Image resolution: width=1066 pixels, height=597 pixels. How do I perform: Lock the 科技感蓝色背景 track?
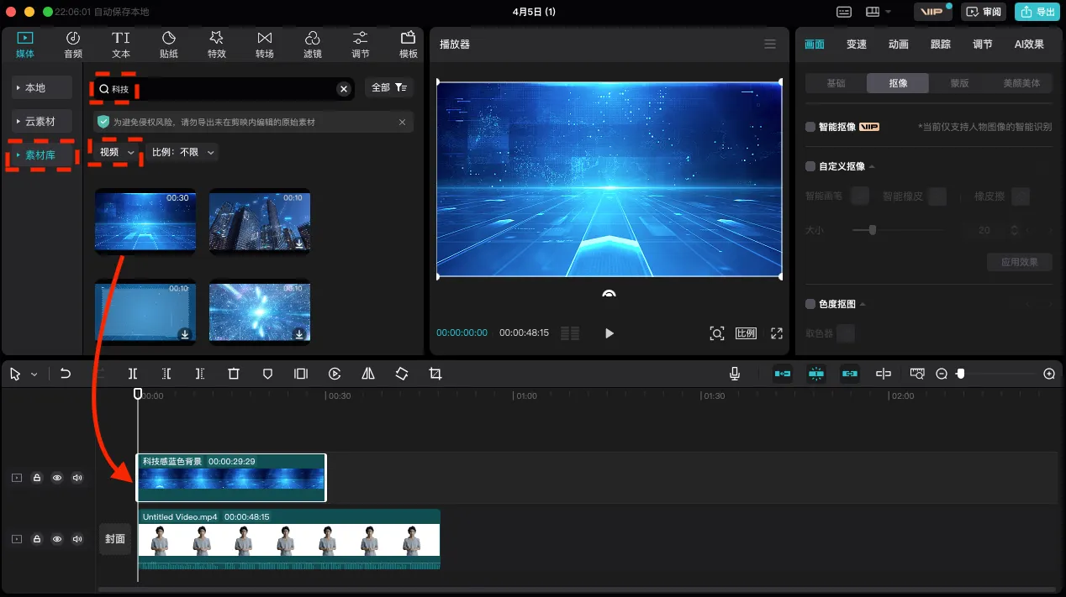37,478
